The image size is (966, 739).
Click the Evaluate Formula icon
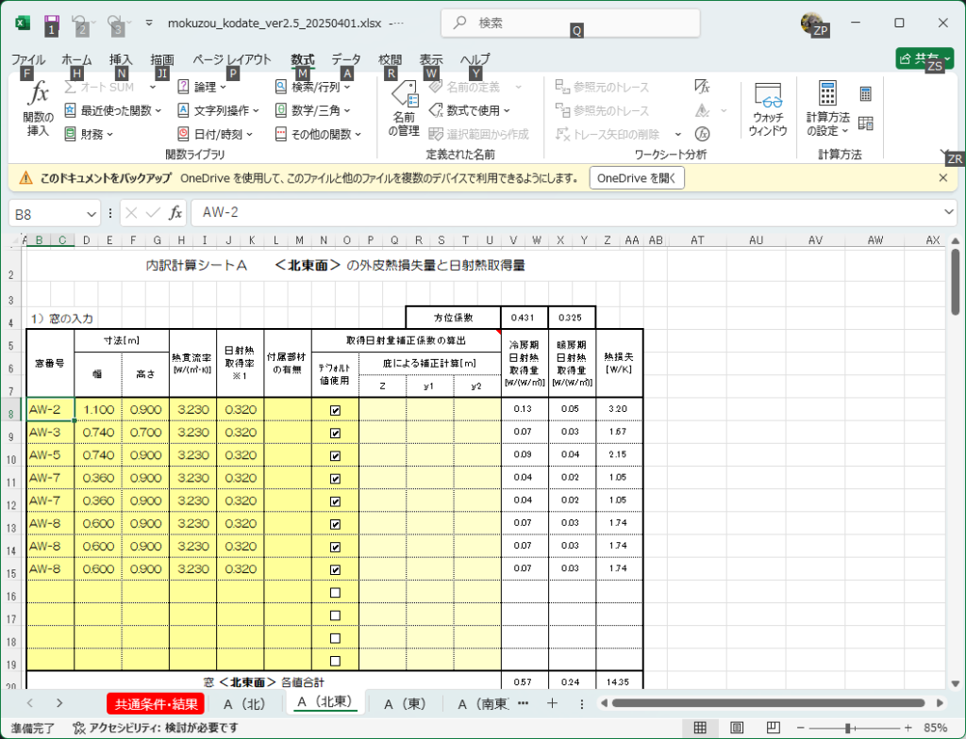[702, 134]
